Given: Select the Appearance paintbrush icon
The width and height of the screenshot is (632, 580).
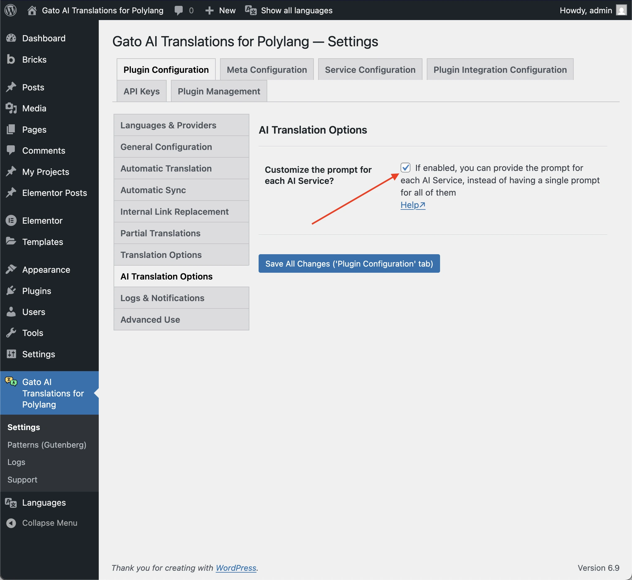Looking at the screenshot, I should click(x=11, y=269).
